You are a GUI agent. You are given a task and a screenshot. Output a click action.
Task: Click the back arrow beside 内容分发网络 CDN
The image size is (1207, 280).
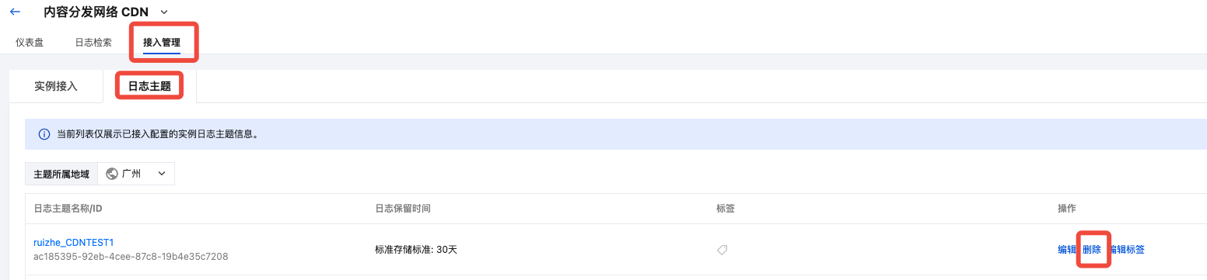[15, 12]
